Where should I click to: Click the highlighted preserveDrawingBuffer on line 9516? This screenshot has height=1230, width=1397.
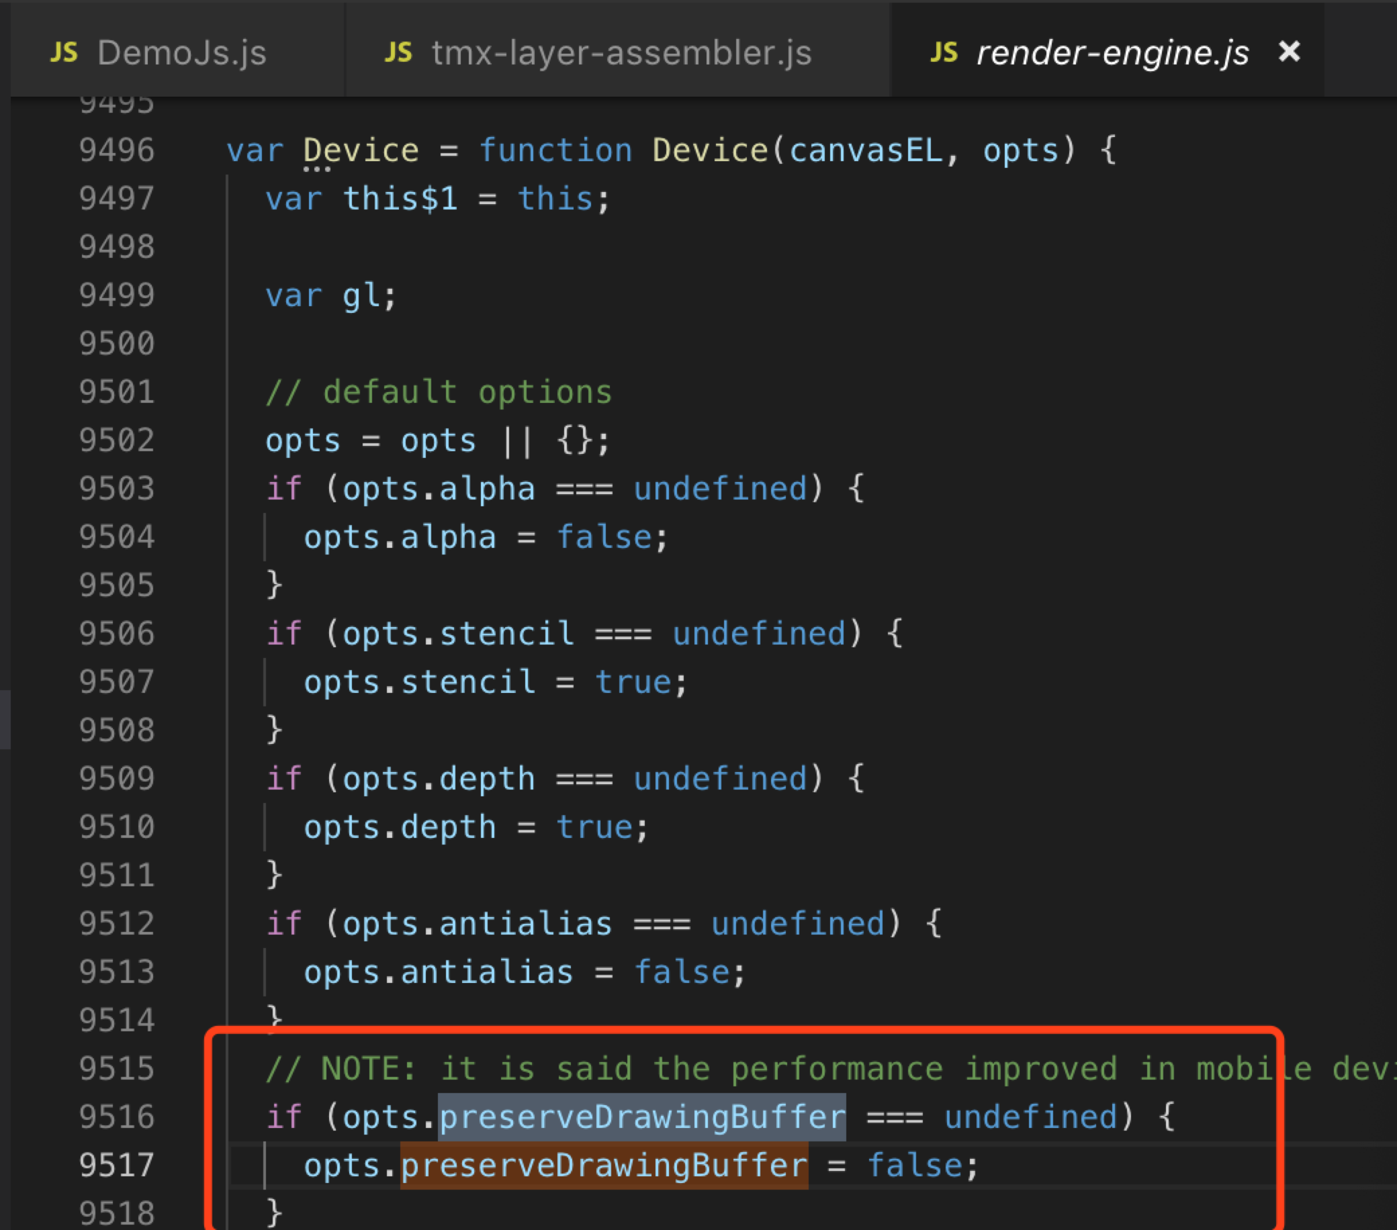click(x=641, y=1117)
